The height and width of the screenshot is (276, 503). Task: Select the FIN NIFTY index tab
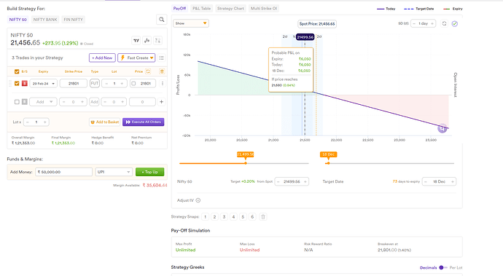73,20
